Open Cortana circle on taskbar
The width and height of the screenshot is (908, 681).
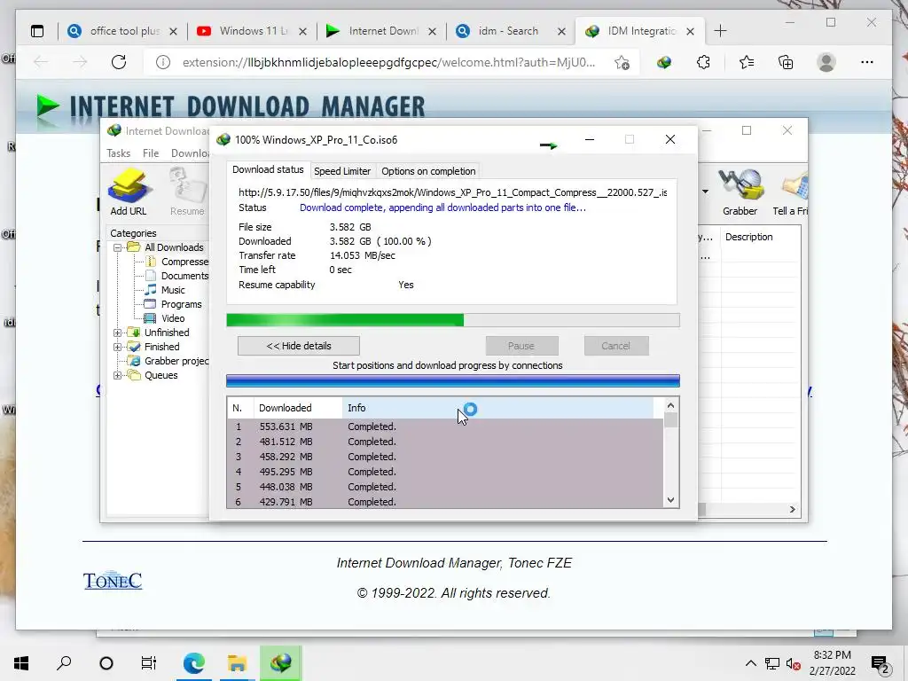click(x=106, y=663)
